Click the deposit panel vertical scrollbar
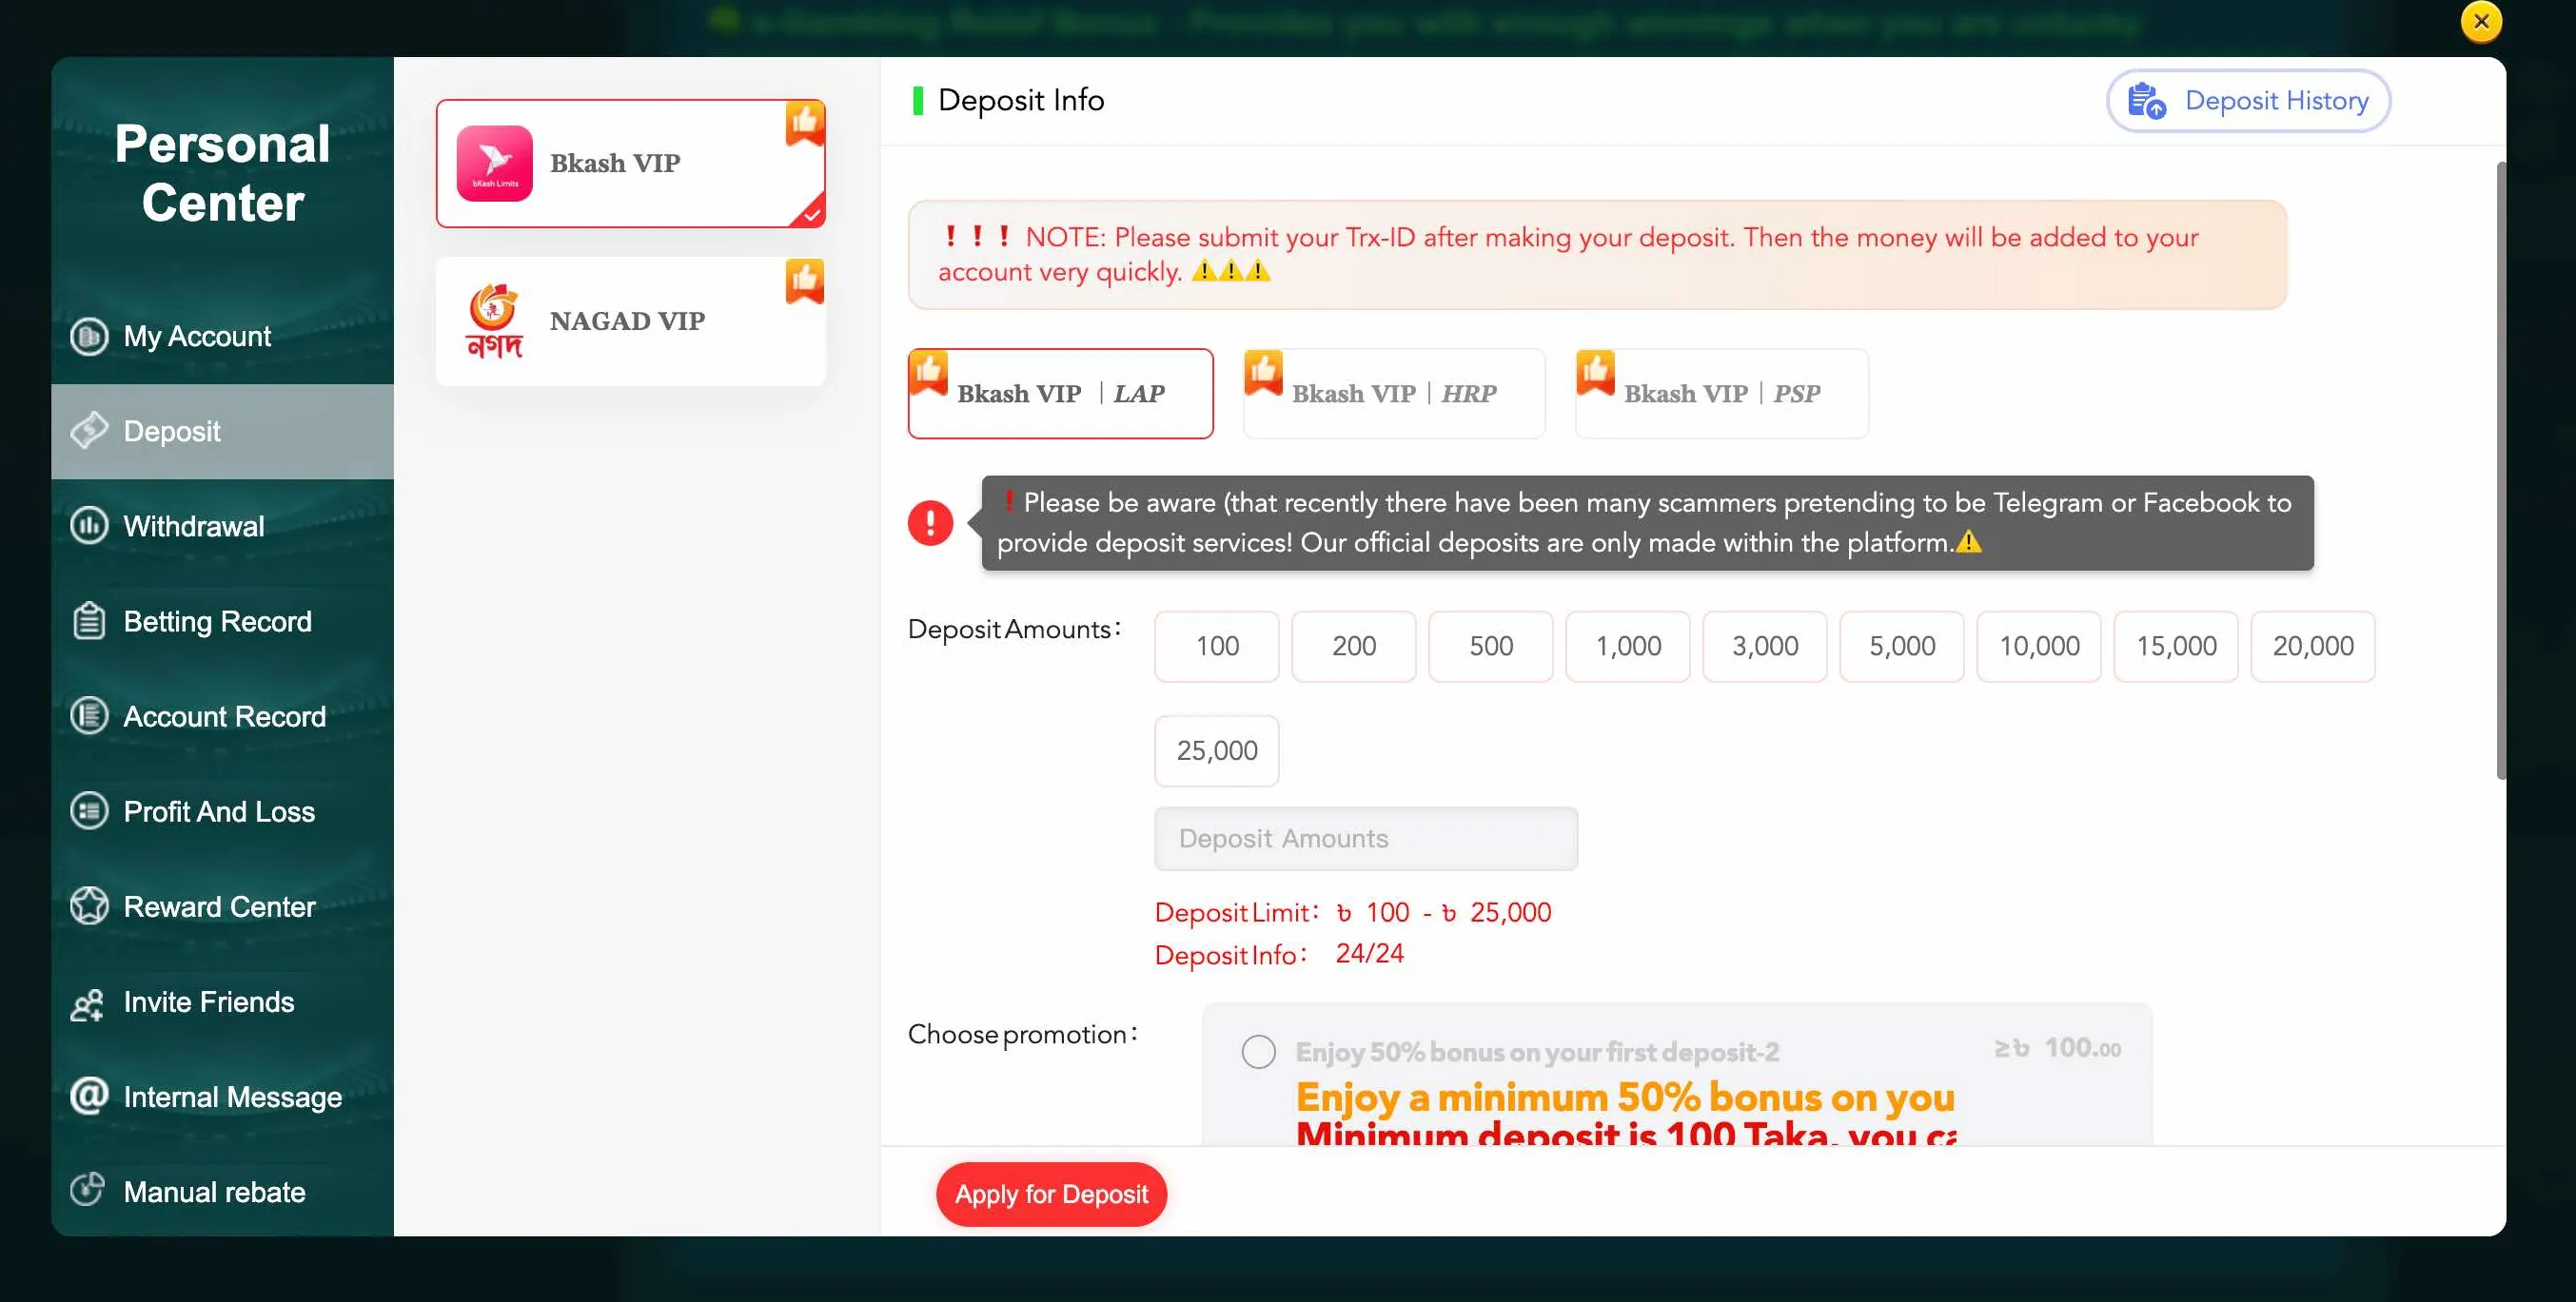The width and height of the screenshot is (2576, 1302). pos(2500,470)
